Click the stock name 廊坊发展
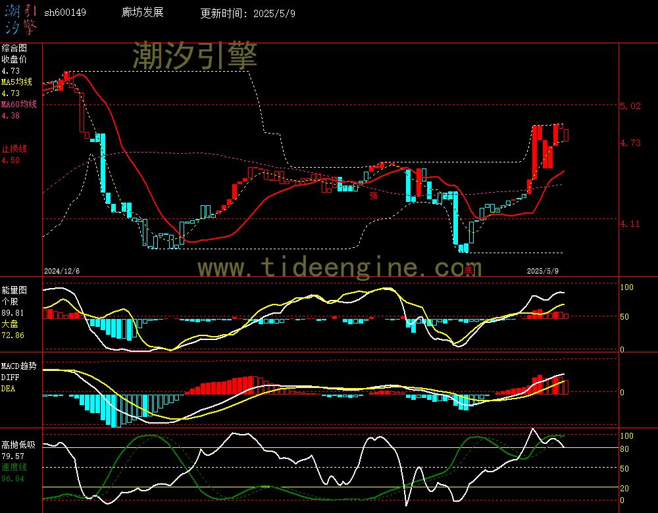Screen dimensions: 658x513 coord(142,12)
